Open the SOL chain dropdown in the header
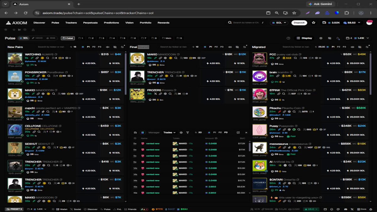This screenshot has height=212, width=377. [279, 23]
